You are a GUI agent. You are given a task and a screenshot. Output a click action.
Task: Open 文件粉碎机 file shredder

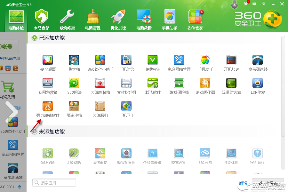(x=126, y=83)
